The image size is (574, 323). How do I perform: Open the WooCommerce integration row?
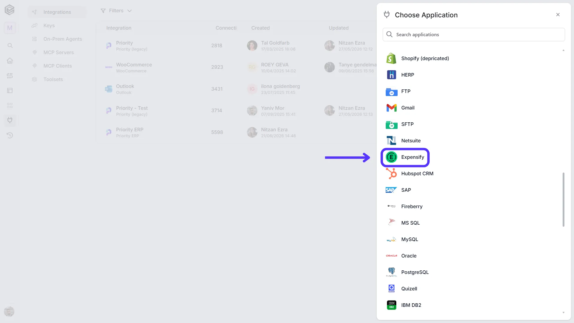click(236, 67)
